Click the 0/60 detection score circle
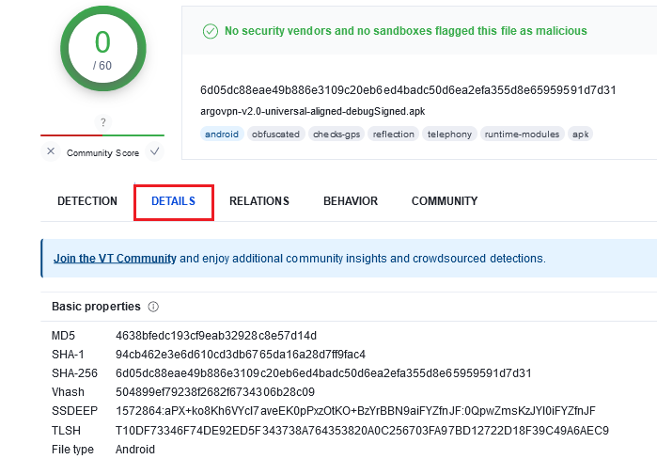The image size is (657, 459). pyautogui.click(x=102, y=50)
